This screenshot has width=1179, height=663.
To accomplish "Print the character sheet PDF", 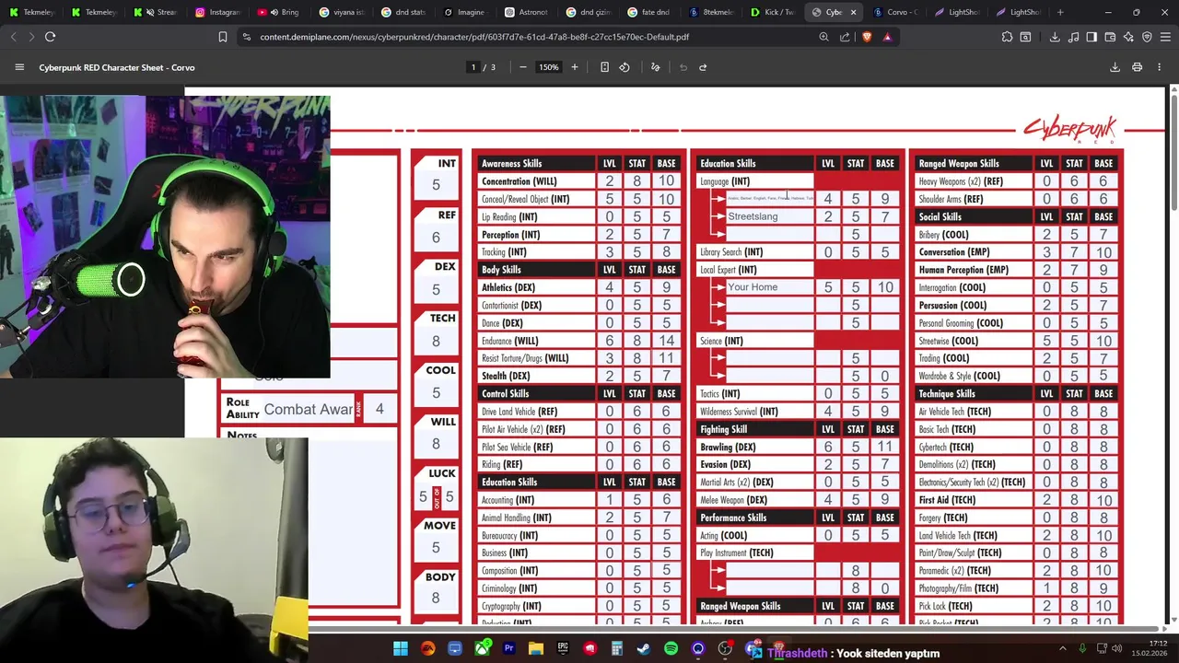I will pos(1138,67).
